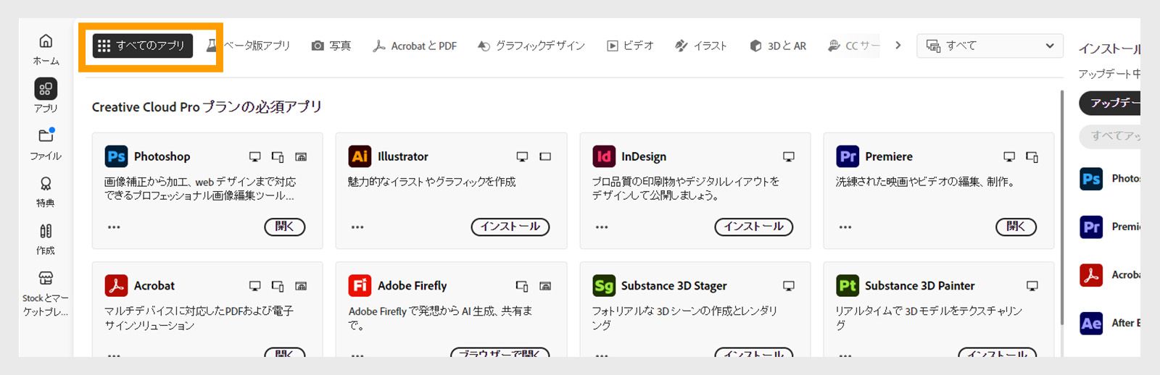Switch to the イラスト category tab
Screen dimensions: 1160x375
tap(701, 46)
